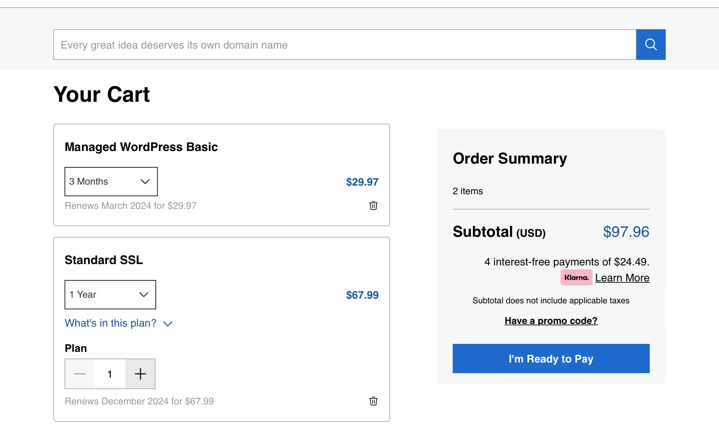Click the Standard SSL product title

[x=104, y=260]
